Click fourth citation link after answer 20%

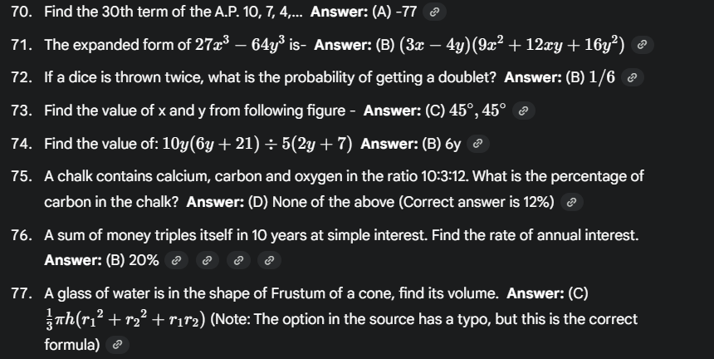tap(269, 261)
